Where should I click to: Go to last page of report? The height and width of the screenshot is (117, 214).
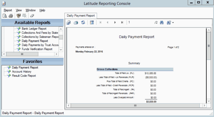pos(122,23)
